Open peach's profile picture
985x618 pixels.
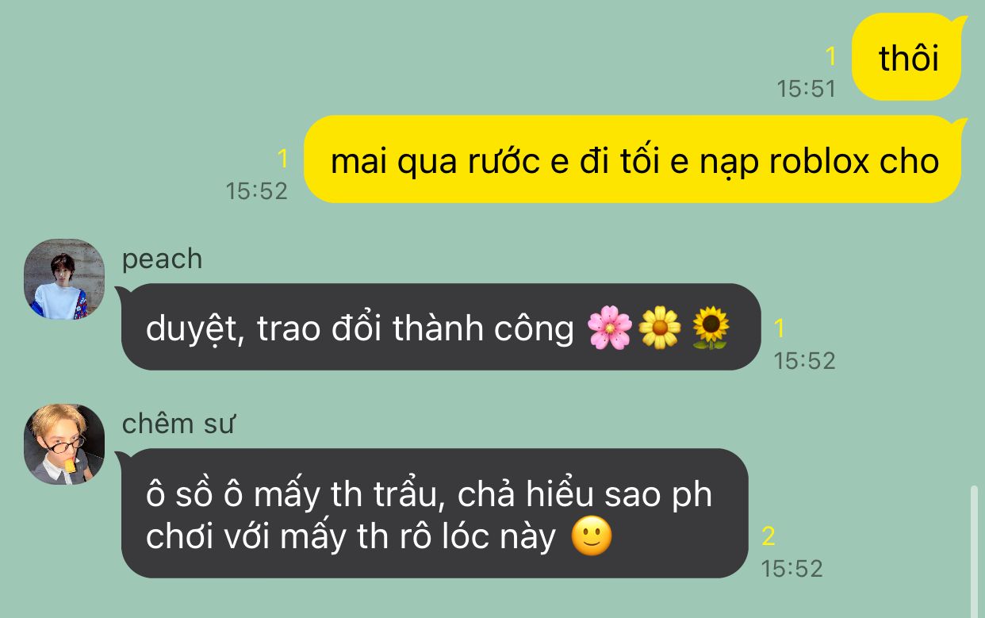(x=64, y=279)
